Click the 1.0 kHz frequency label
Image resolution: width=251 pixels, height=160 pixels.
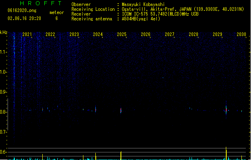click(x=3, y=72)
